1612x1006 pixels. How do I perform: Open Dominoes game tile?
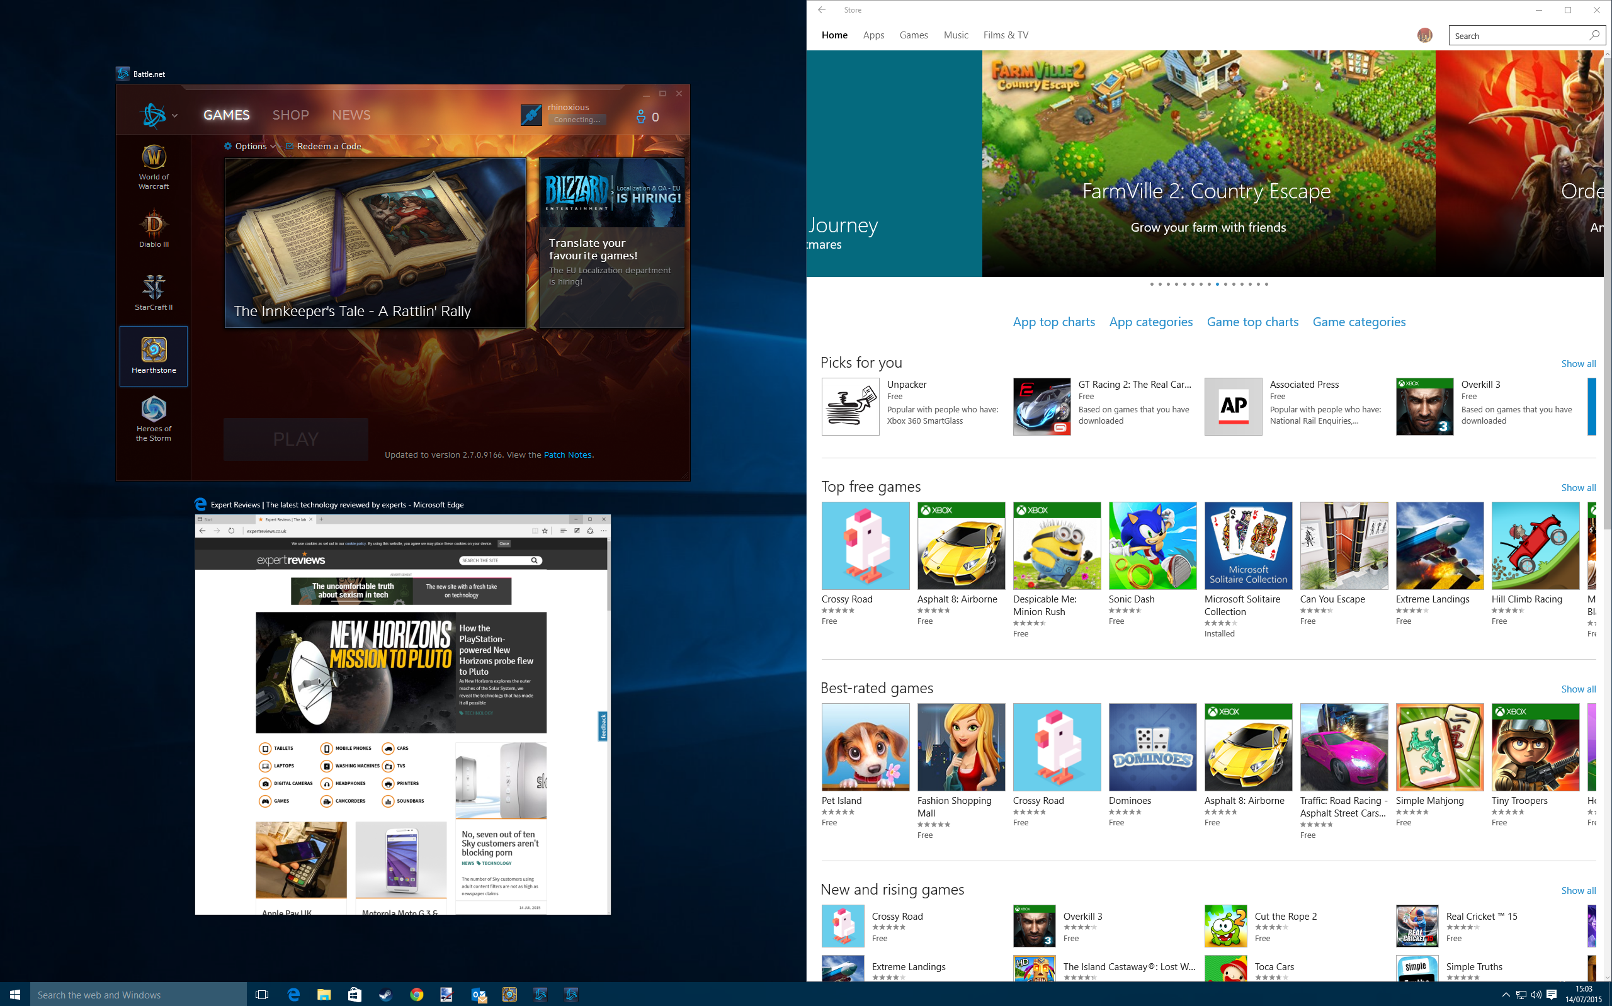(1152, 747)
